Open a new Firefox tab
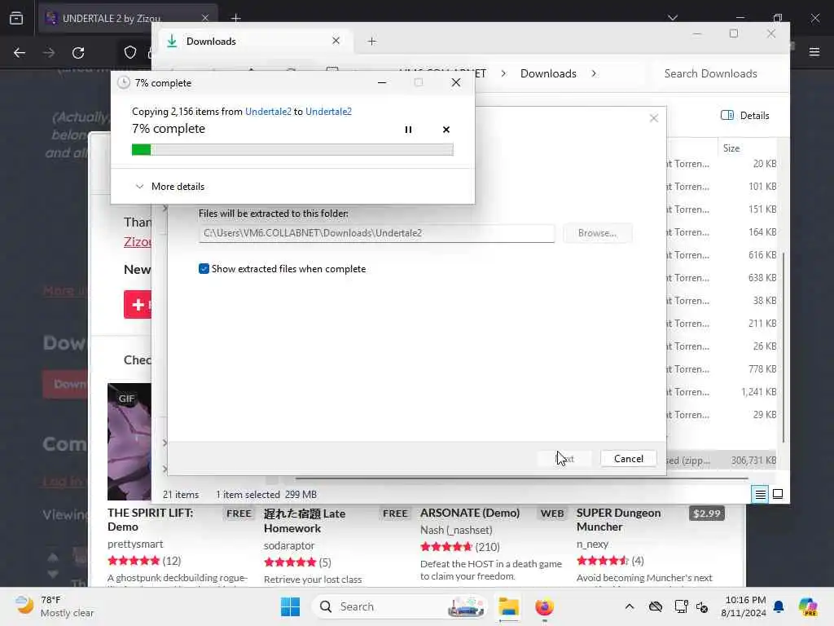 pos(235,18)
